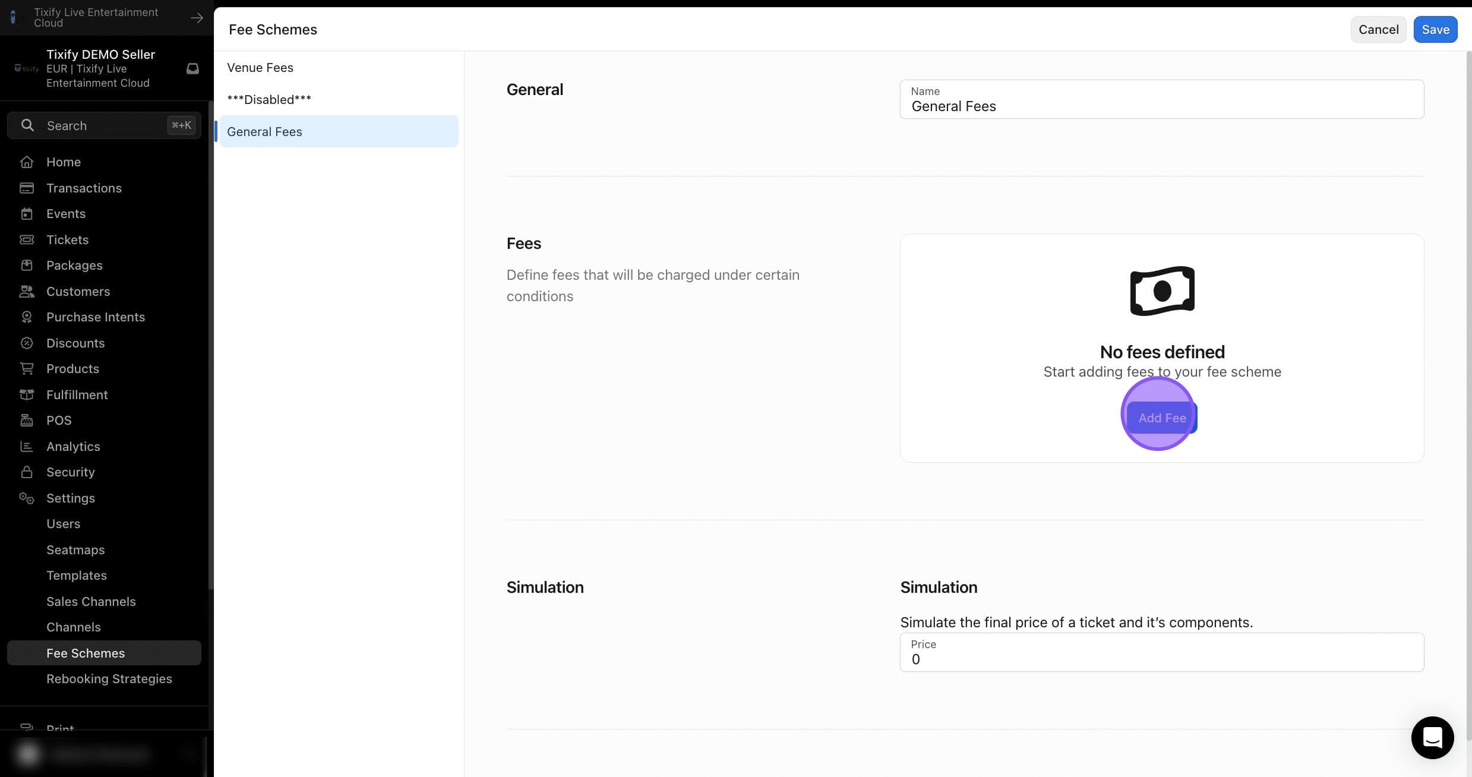
Task: Click the sidebar Search box
Action: click(x=104, y=125)
